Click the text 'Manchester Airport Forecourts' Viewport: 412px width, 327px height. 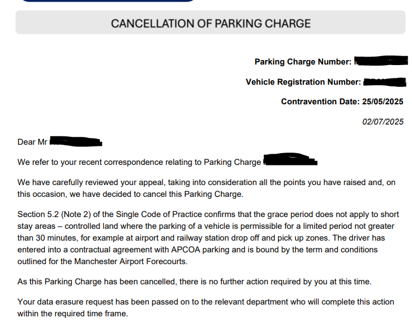click(130, 261)
